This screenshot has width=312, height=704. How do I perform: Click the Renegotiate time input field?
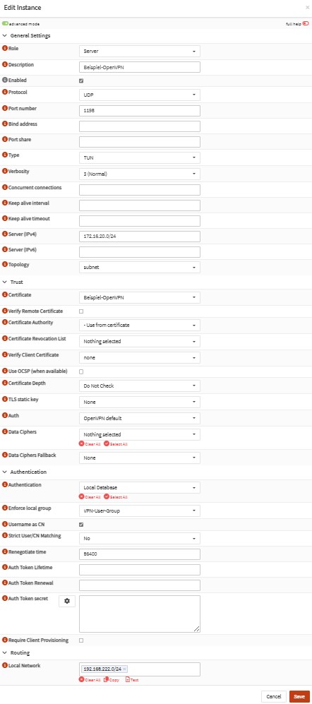140,554
